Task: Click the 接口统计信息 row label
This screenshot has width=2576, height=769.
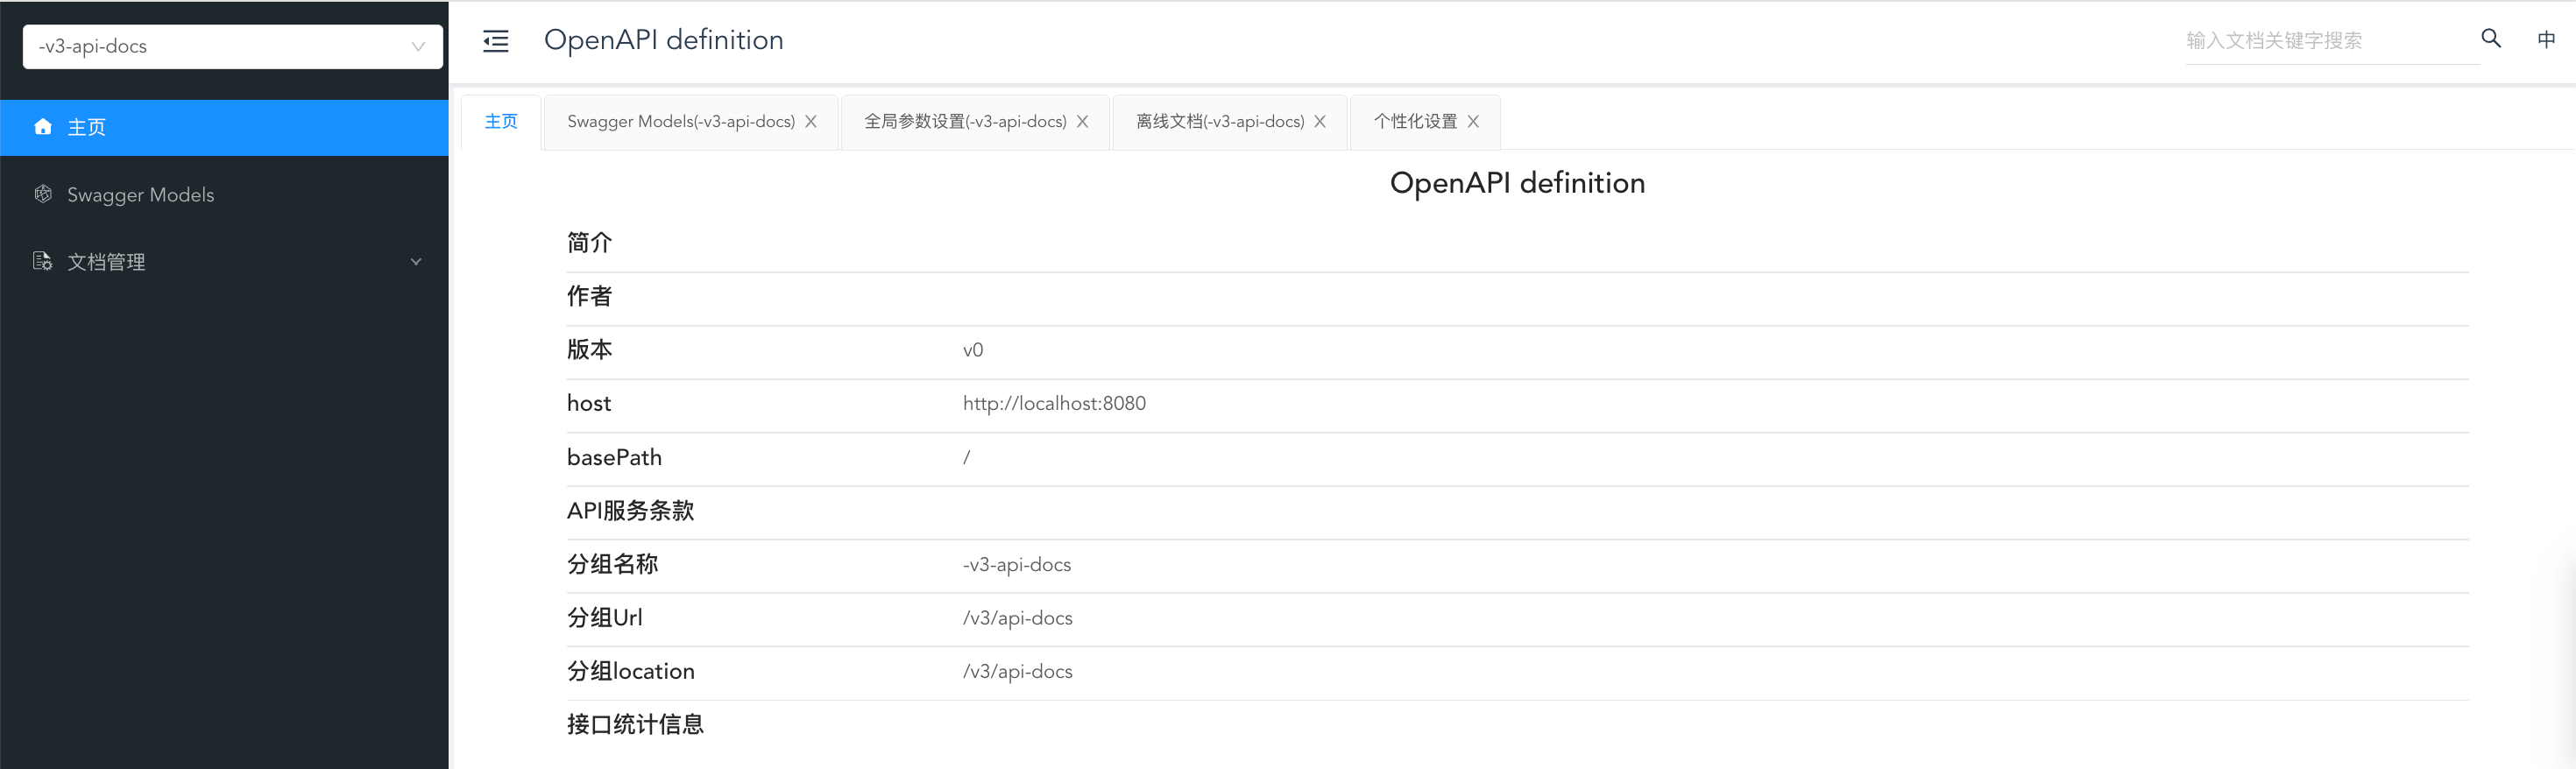Action: [x=635, y=725]
